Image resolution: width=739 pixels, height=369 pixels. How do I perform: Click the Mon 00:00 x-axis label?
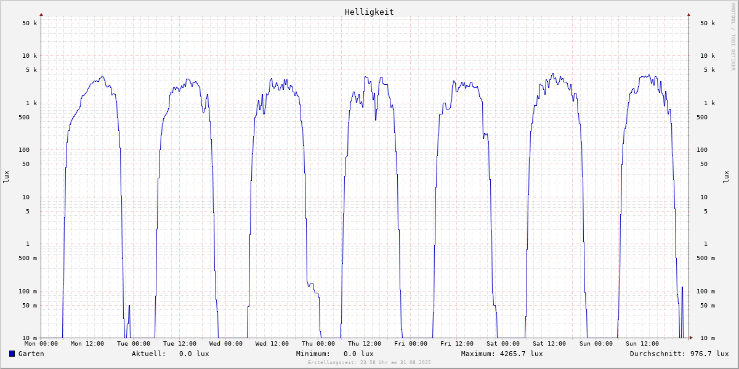tap(41, 344)
